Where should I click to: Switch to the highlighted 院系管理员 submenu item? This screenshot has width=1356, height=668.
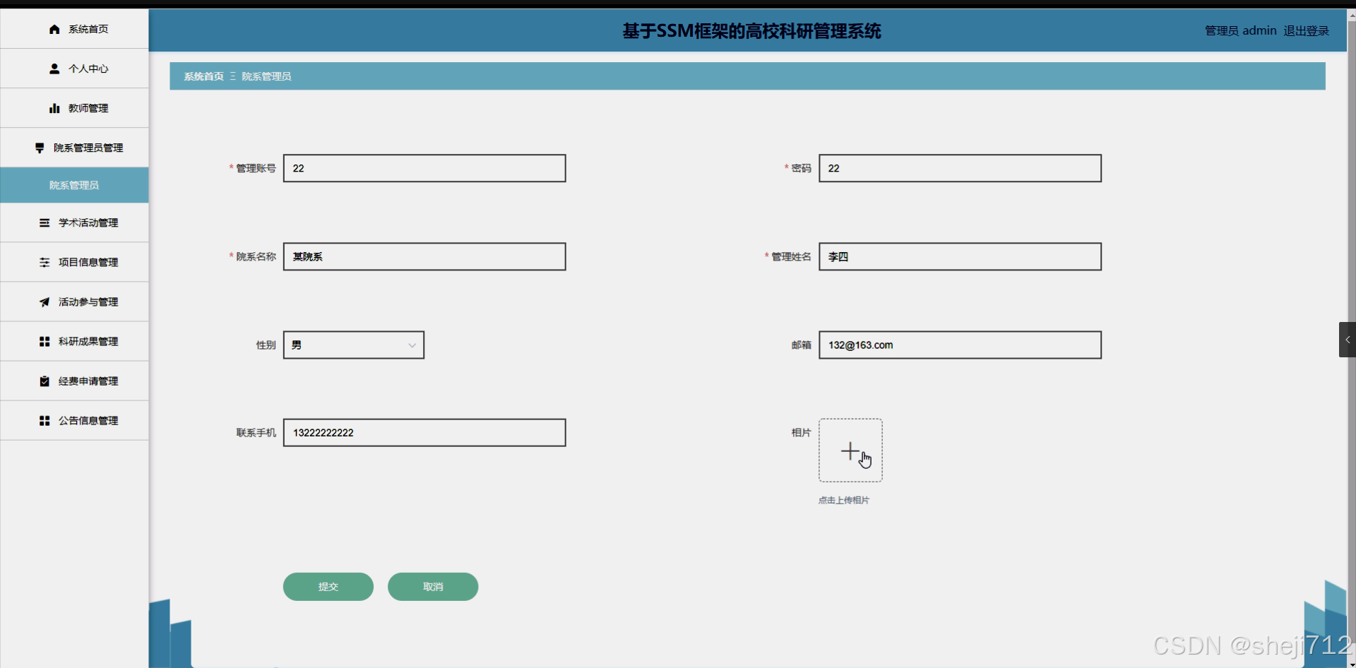click(x=74, y=184)
